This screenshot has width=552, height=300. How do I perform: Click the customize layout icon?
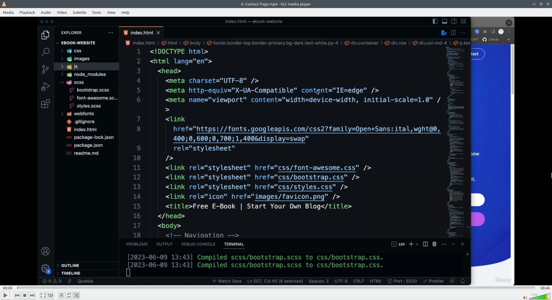[x=463, y=21]
